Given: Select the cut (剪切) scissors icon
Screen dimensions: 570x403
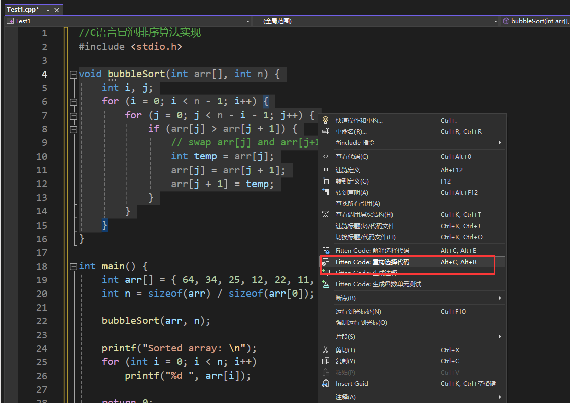Looking at the screenshot, I should tap(325, 350).
